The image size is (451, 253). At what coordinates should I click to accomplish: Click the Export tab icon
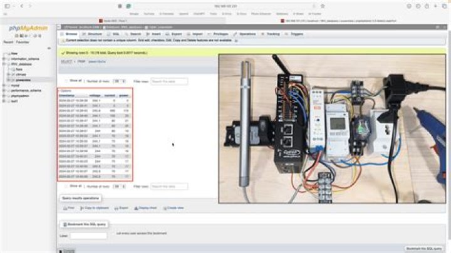(167, 34)
